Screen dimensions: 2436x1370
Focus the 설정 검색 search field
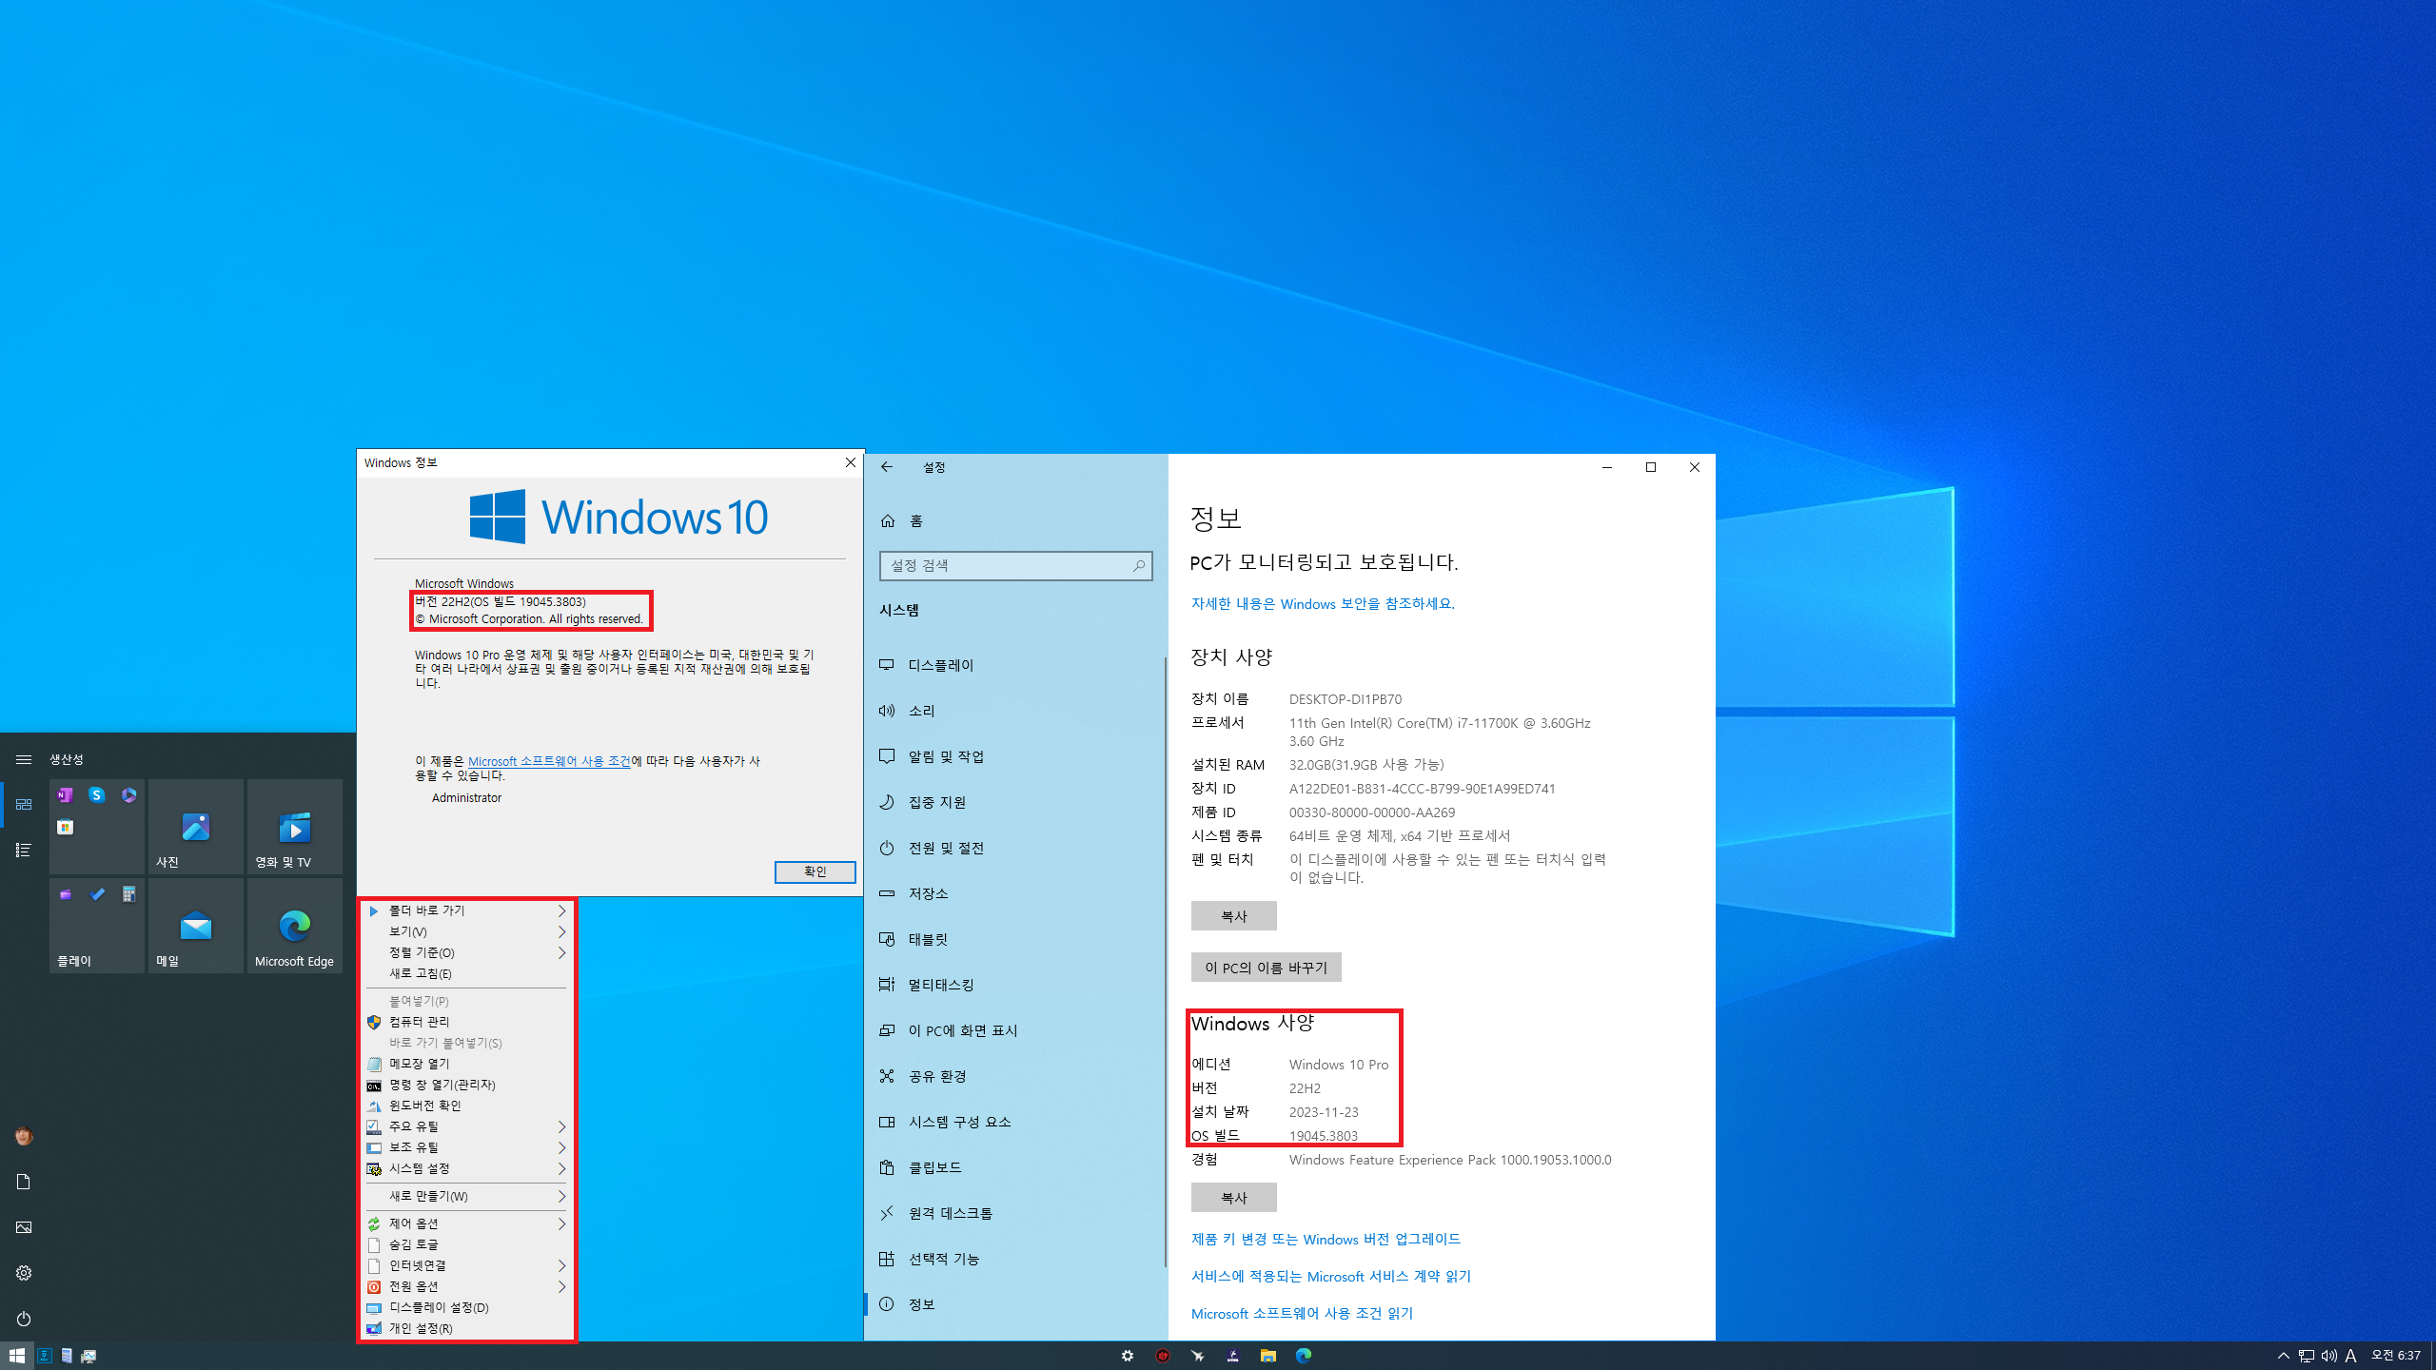click(x=1015, y=565)
